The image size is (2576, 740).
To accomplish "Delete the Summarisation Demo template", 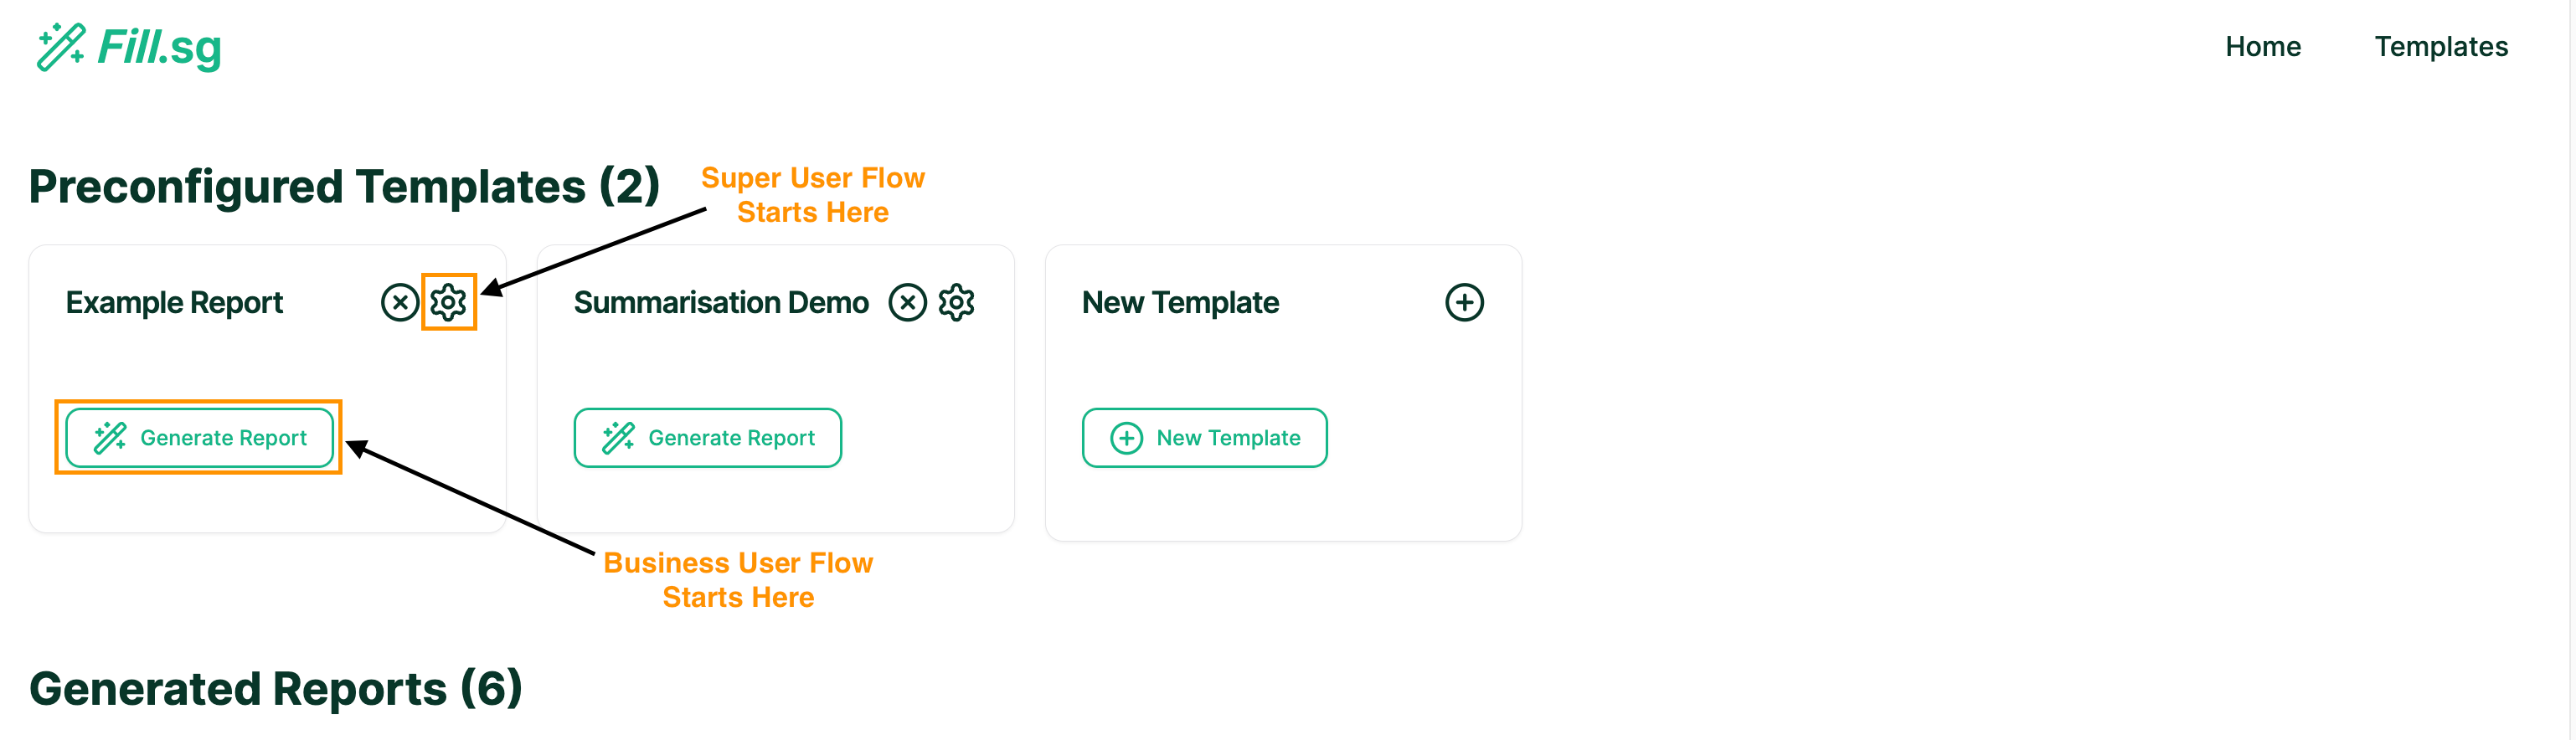I will pos(908,302).
